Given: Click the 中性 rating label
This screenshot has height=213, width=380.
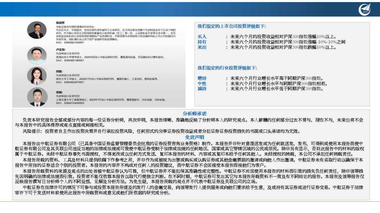Looking at the screenshot, I should click(202, 84).
